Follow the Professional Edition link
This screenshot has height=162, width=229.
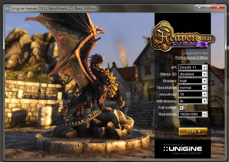(x=192, y=58)
